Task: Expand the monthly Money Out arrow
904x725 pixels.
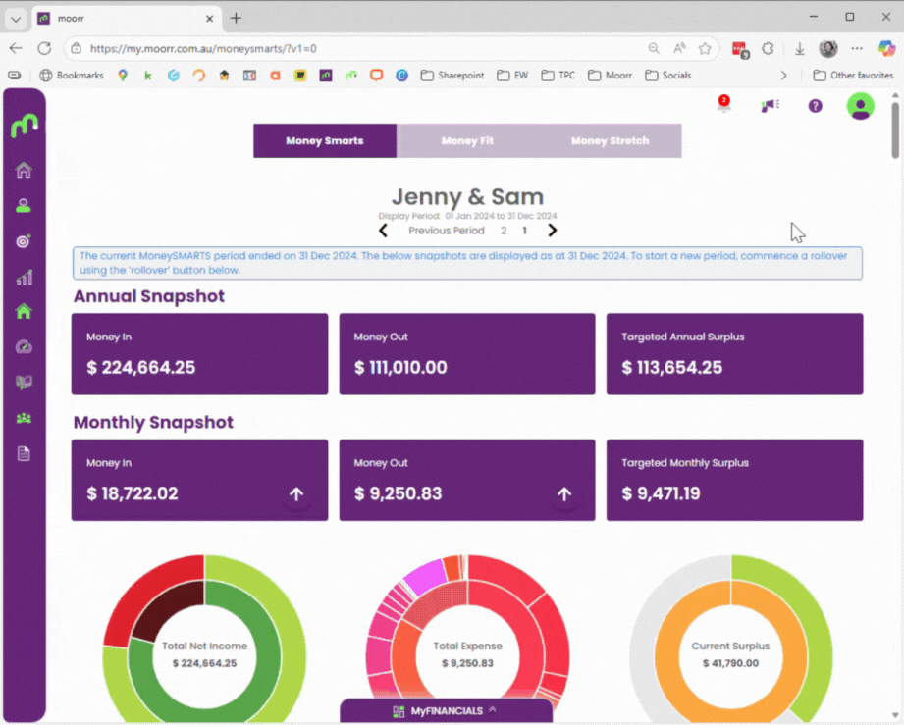Action: [564, 494]
